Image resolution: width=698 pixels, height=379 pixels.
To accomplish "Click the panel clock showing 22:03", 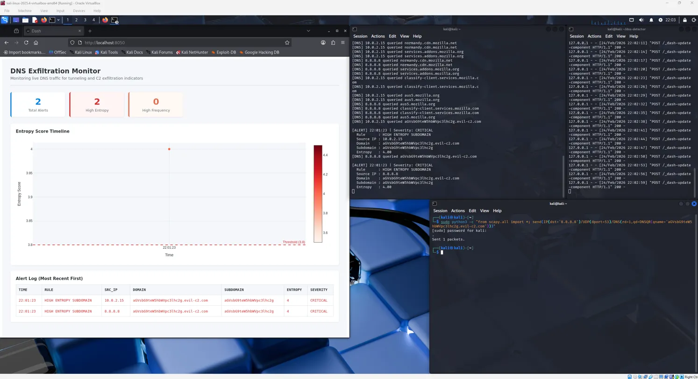I will click(670, 20).
